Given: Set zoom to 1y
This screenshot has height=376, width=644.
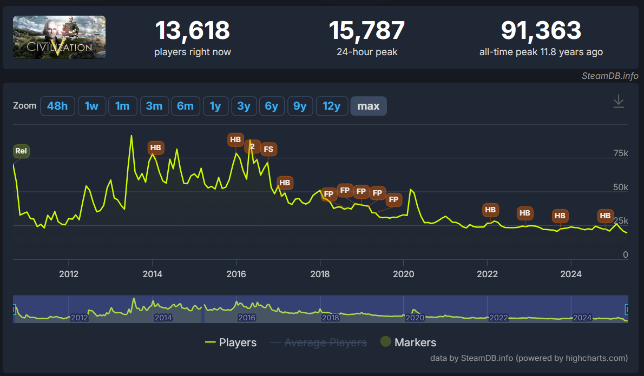Looking at the screenshot, I should [x=215, y=106].
